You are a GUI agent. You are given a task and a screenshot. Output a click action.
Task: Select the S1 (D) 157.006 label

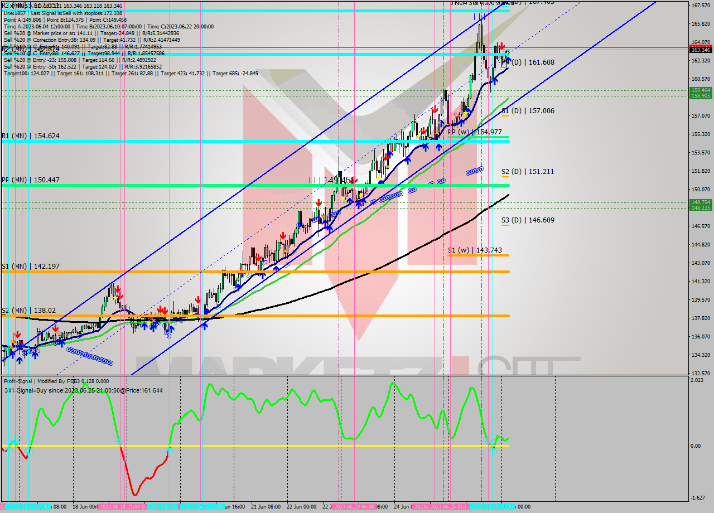click(528, 111)
